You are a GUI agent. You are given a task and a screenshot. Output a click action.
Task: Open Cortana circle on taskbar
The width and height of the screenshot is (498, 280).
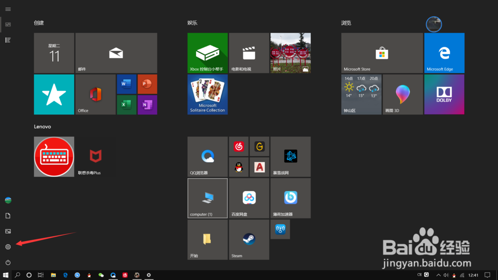point(29,275)
